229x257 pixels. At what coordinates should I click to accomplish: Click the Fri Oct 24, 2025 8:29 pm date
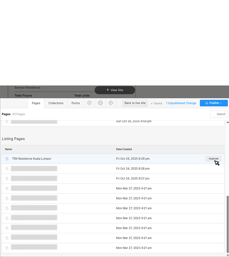[x=133, y=159]
